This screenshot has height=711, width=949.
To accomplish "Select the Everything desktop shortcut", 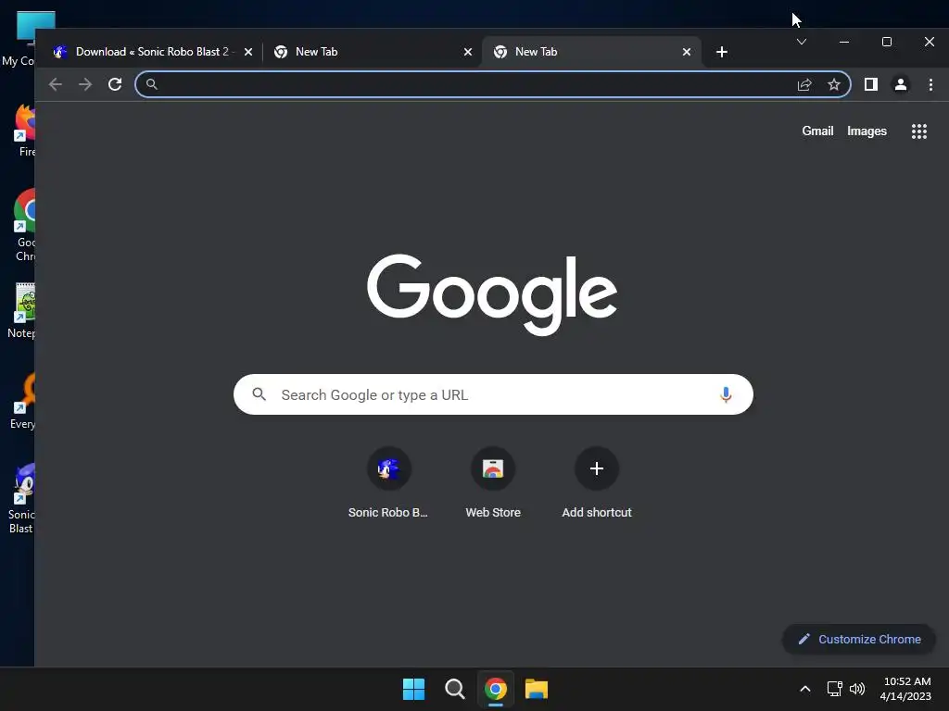I will (x=23, y=402).
